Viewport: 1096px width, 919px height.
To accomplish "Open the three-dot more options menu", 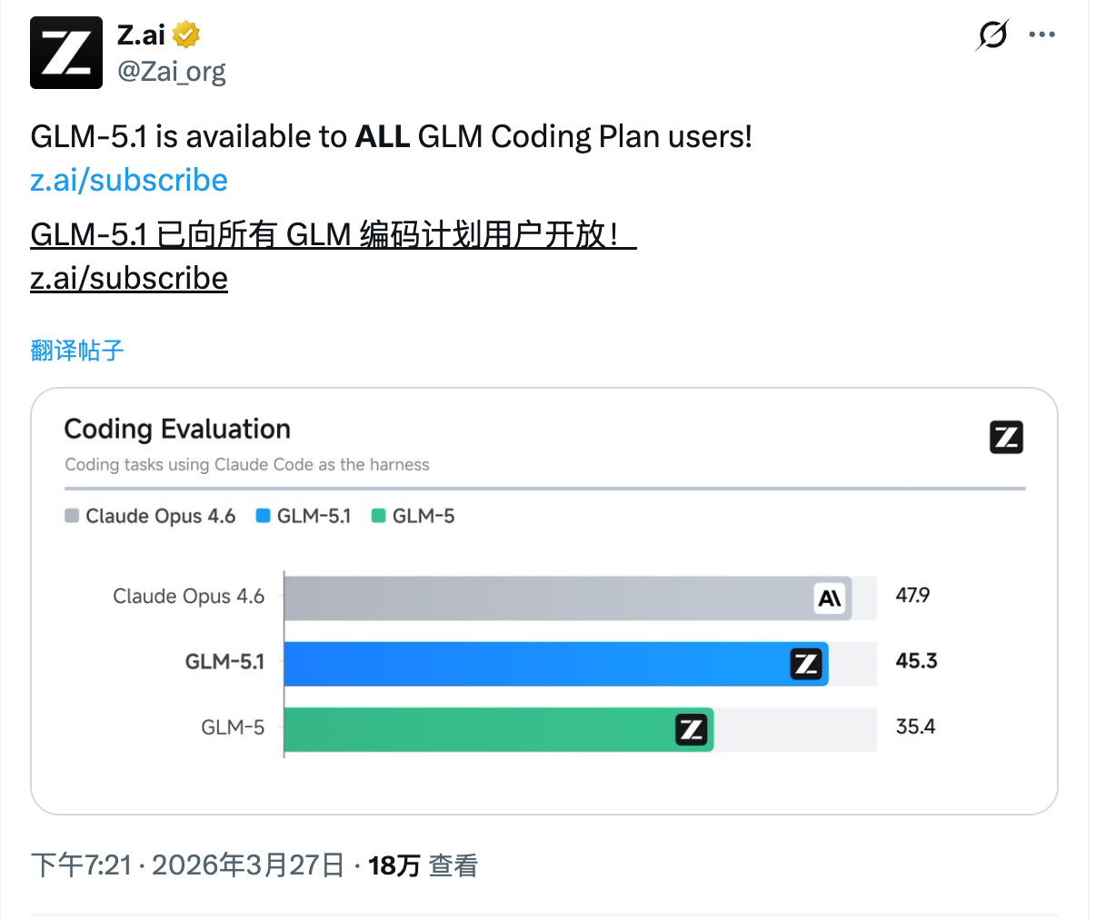I will pos(1041,35).
